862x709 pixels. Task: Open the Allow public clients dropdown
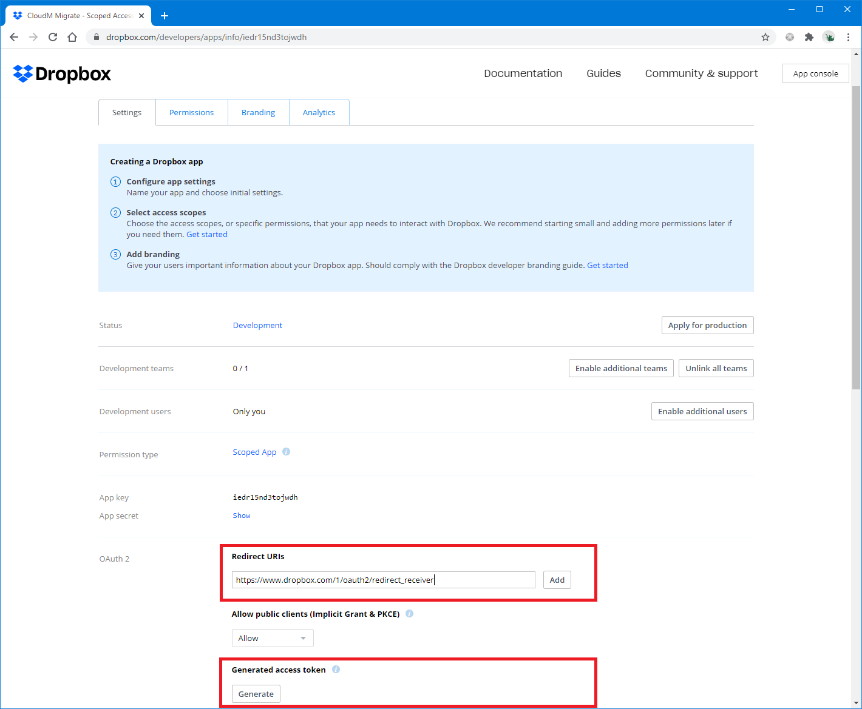click(x=273, y=638)
